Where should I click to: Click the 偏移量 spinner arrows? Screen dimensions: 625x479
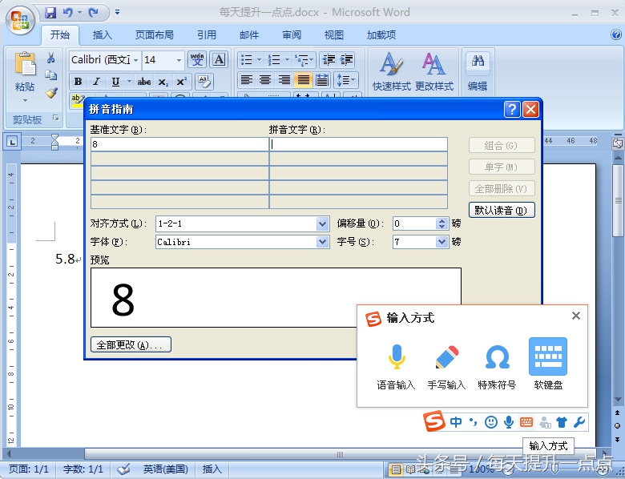pyautogui.click(x=442, y=224)
